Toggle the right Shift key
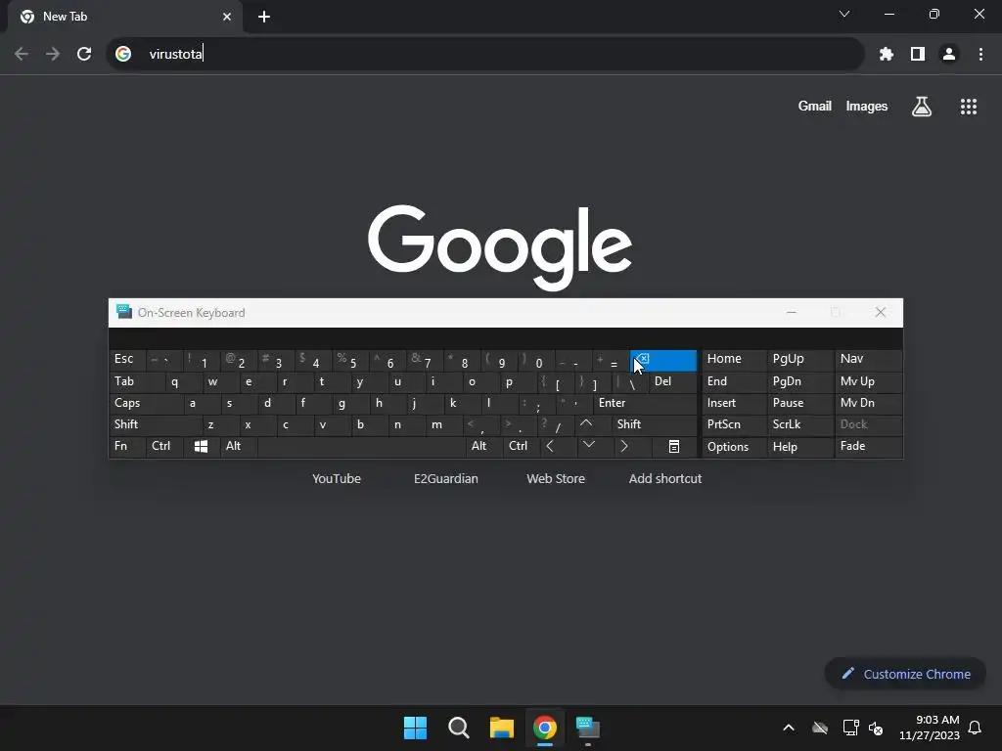The width and height of the screenshot is (1002, 751). pyautogui.click(x=655, y=424)
